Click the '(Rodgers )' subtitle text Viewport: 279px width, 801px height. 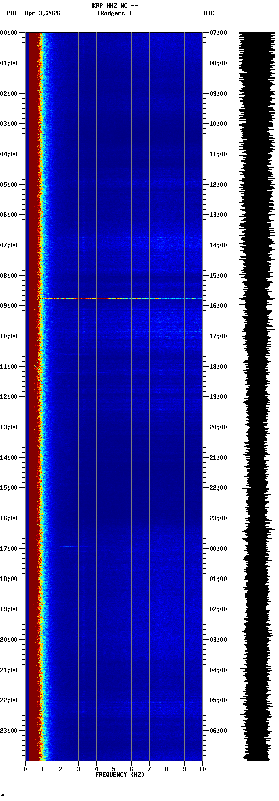click(114, 13)
